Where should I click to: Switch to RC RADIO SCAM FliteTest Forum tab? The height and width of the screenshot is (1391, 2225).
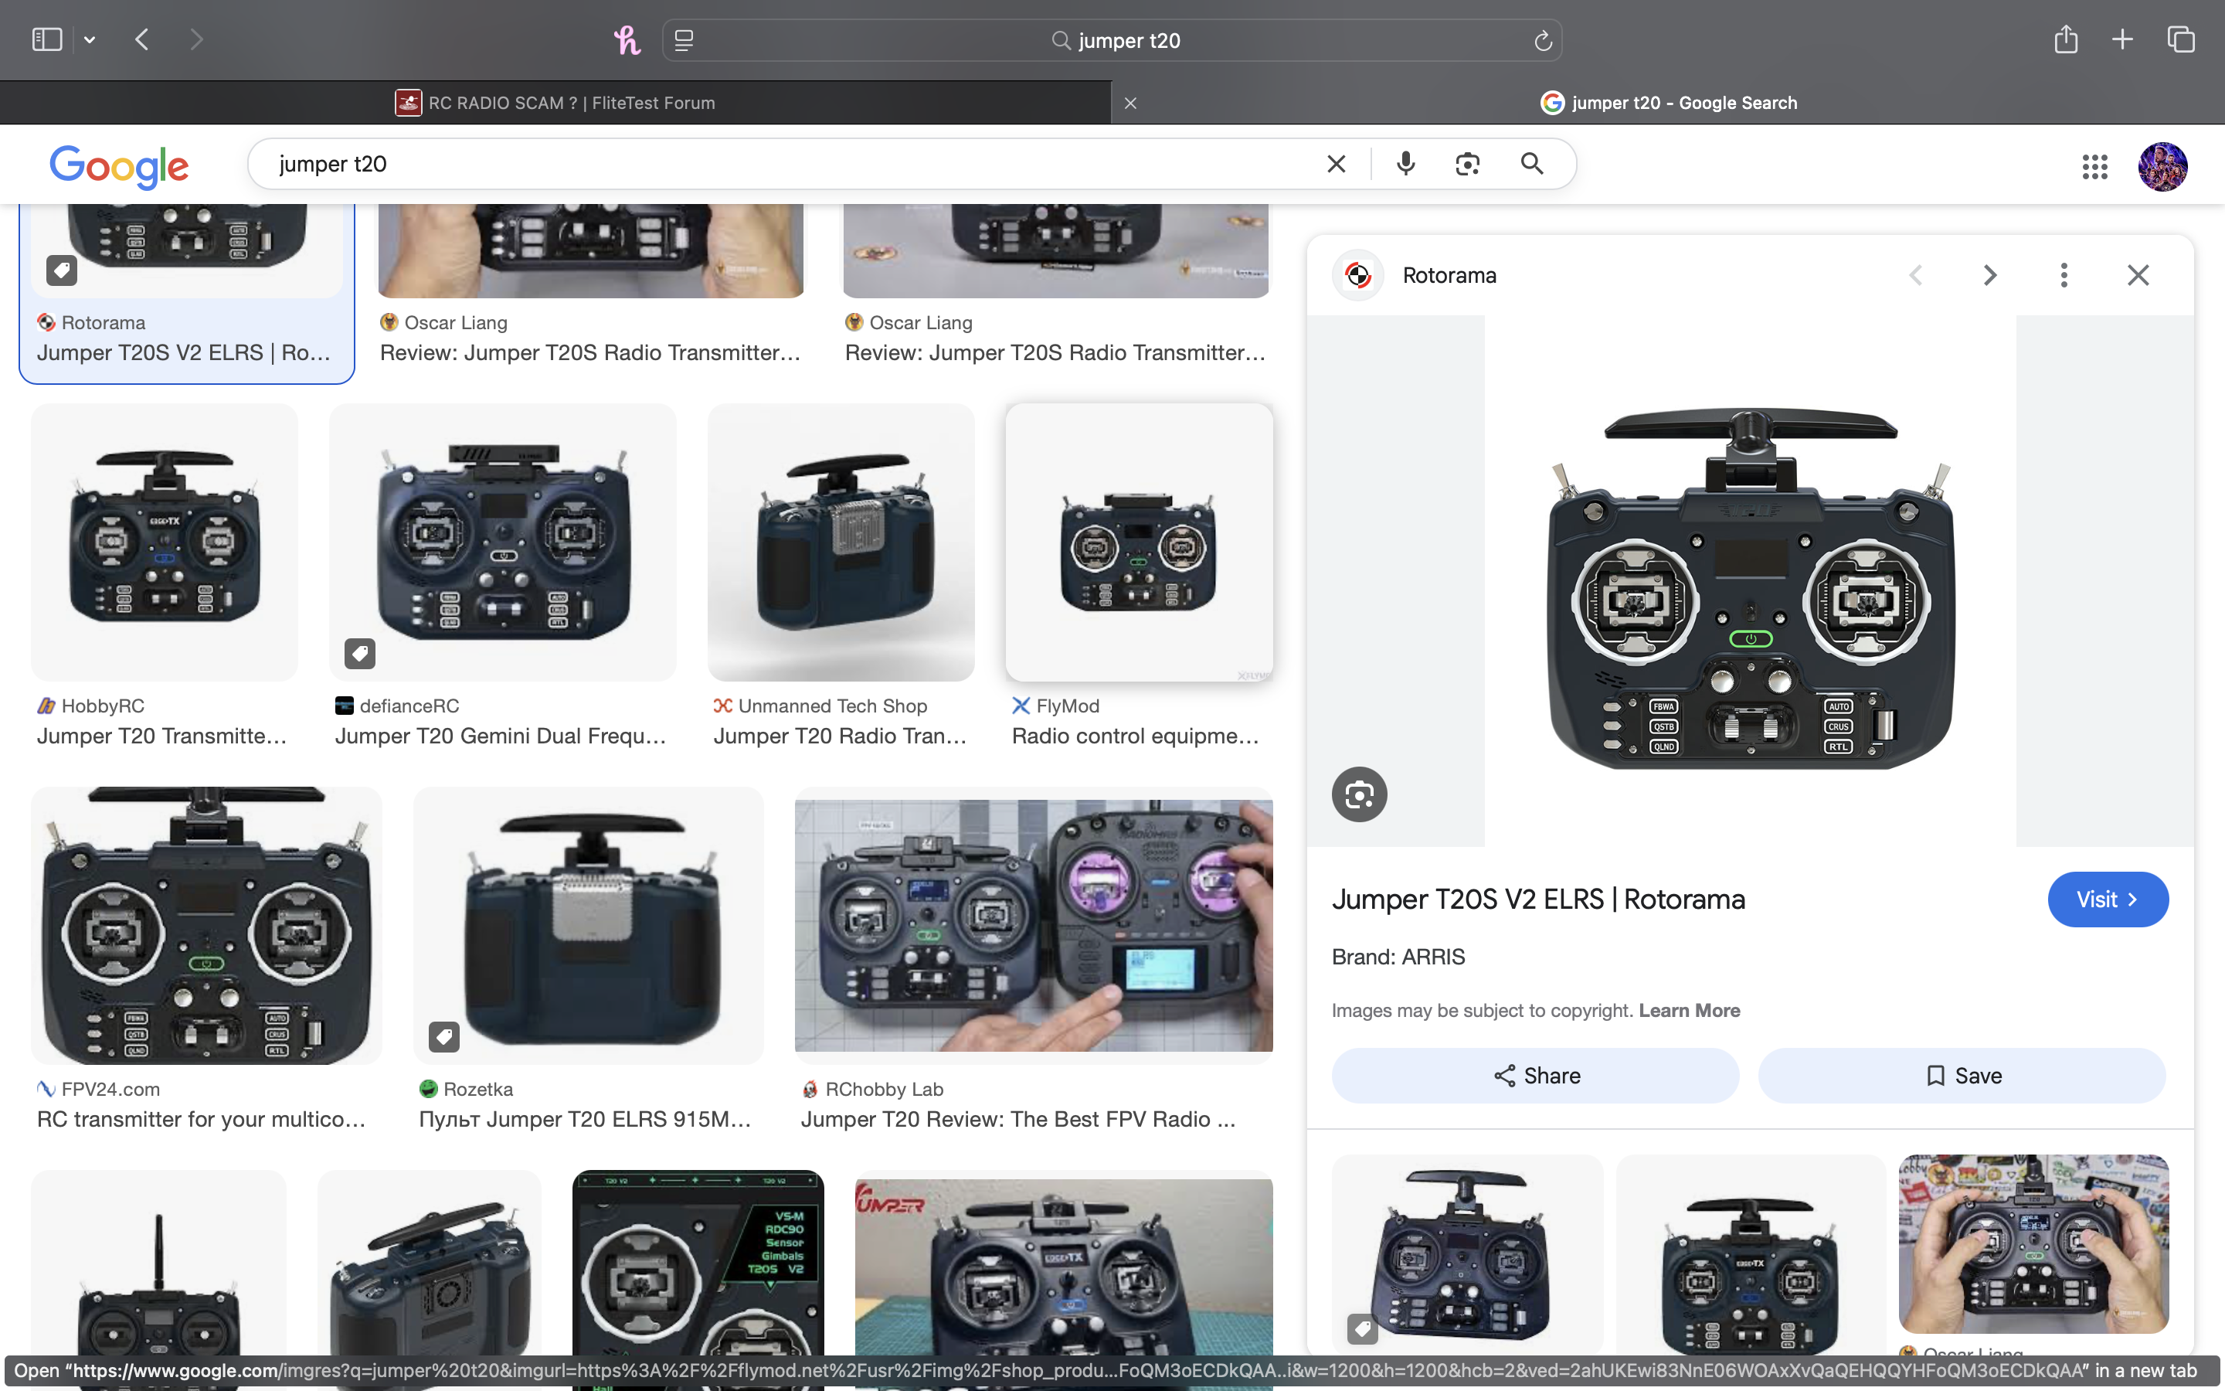[x=555, y=102]
